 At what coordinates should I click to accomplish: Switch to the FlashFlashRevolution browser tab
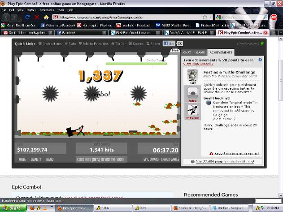point(135,33)
